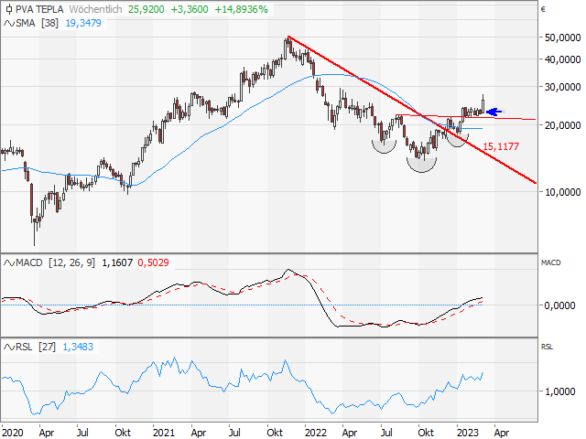Screen dimensions: 586x439
Task: Click the 50,0000 price axis label
Action: [x=563, y=37]
